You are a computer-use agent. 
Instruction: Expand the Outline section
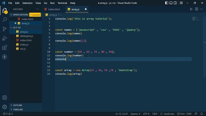[x=18, y=105]
